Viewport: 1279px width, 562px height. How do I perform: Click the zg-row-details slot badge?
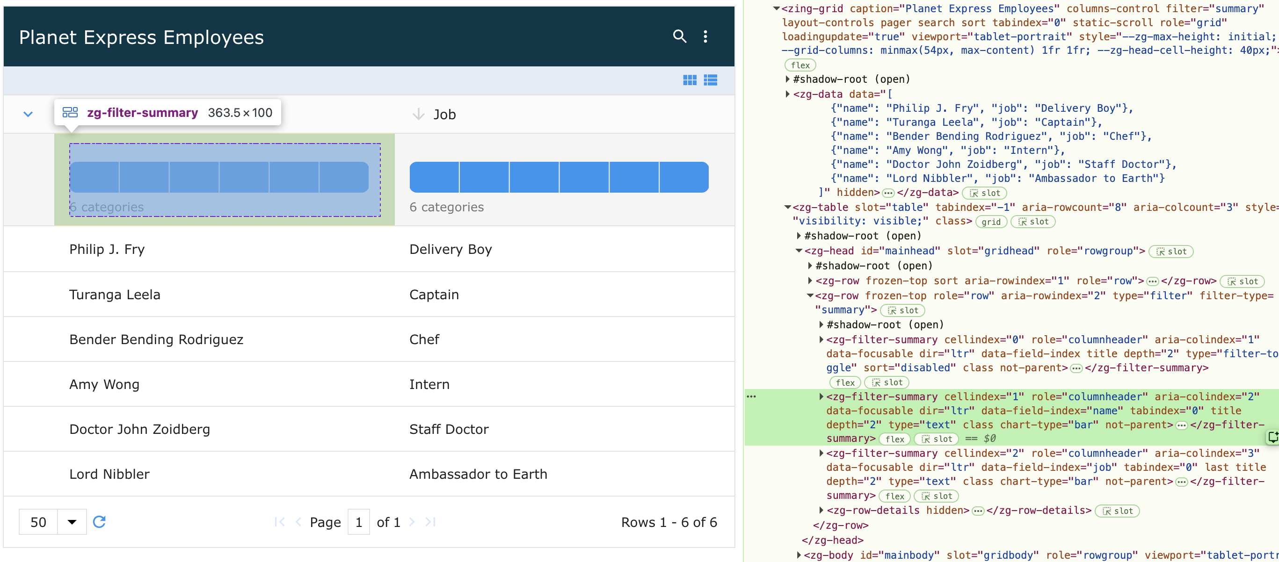[1117, 511]
